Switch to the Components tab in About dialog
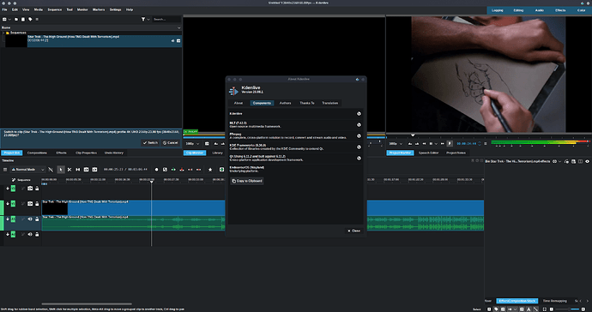Viewport: 592px width, 312px height. point(262,103)
